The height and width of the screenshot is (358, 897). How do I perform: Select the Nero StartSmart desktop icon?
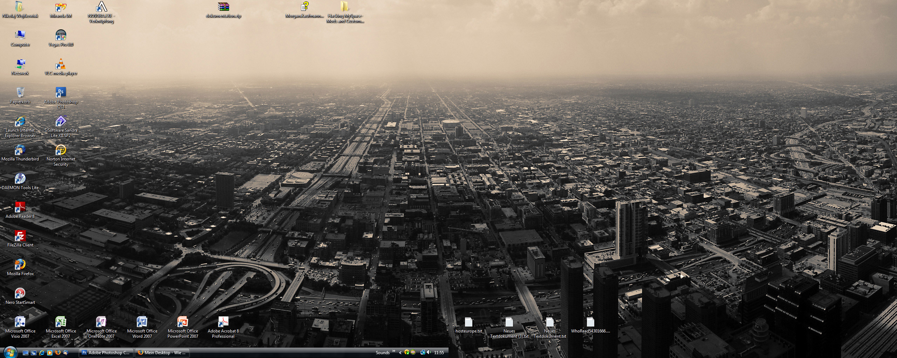click(x=20, y=294)
